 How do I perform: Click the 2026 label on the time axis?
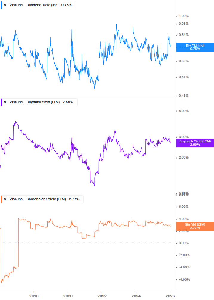[170, 296]
